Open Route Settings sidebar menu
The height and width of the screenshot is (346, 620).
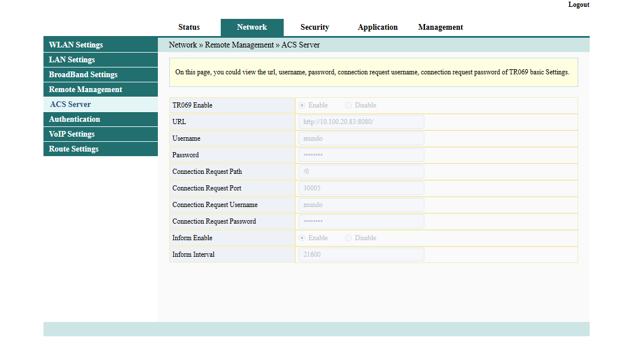pyautogui.click(x=101, y=149)
